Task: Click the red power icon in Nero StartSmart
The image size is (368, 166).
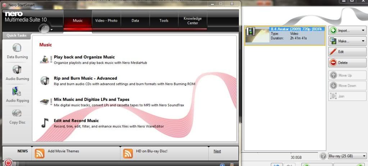Action: (8, 162)
